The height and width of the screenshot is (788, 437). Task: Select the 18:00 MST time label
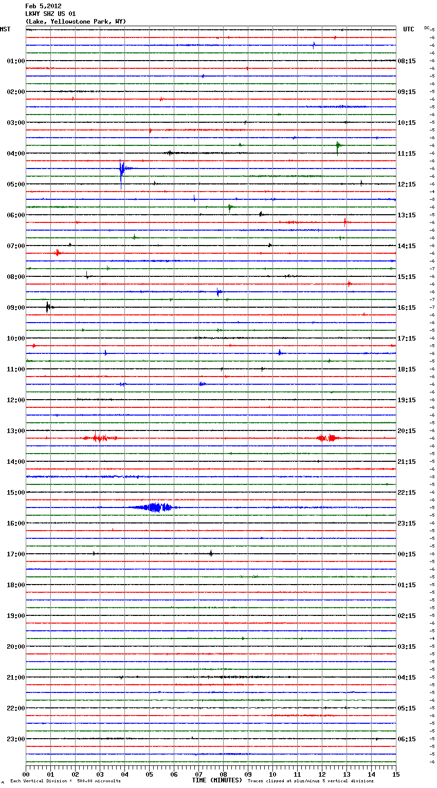[15, 585]
